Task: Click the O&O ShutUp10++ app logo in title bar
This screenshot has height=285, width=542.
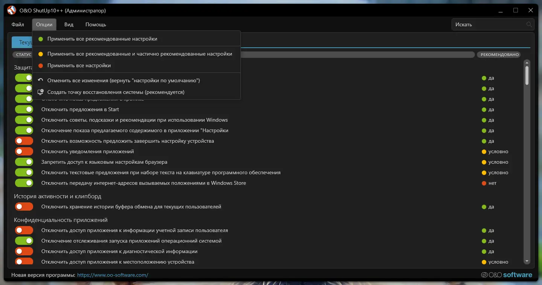Action: point(12,11)
